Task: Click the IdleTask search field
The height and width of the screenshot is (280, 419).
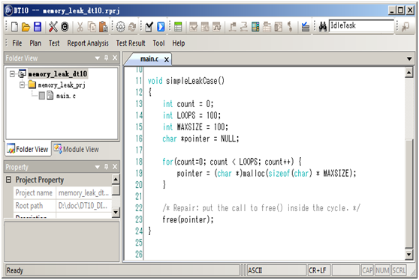Action: [361, 25]
